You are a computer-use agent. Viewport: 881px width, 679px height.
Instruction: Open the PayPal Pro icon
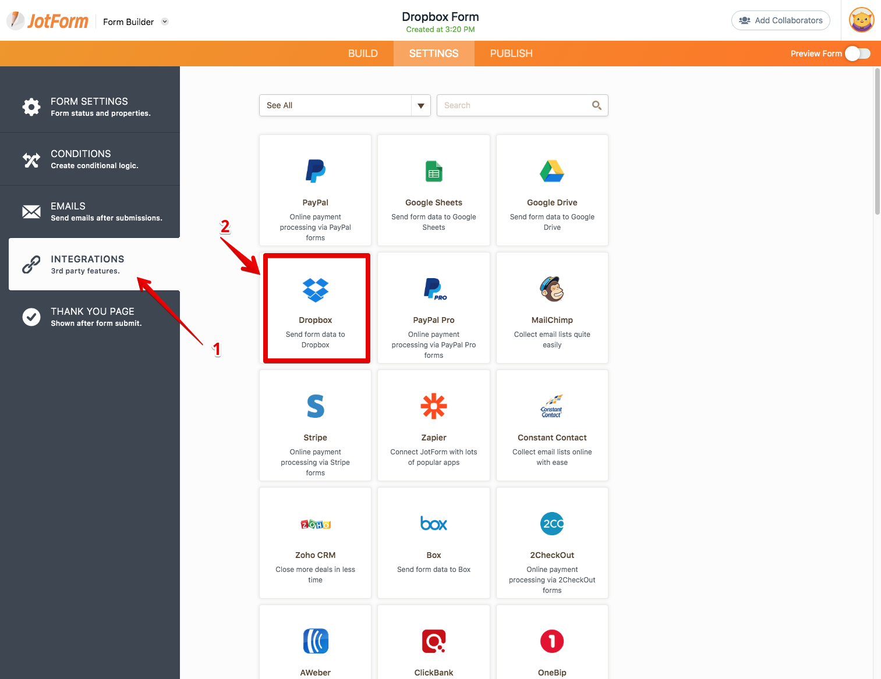tap(435, 289)
